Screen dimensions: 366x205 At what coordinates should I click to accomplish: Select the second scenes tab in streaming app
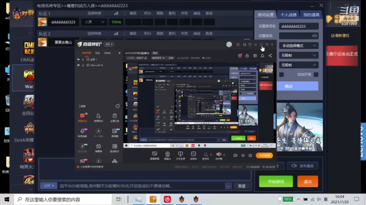click(97, 53)
